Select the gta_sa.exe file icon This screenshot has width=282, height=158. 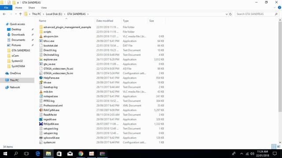click(x=41, y=64)
